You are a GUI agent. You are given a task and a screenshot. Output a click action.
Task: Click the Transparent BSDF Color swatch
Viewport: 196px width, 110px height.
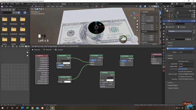pos(67,82)
